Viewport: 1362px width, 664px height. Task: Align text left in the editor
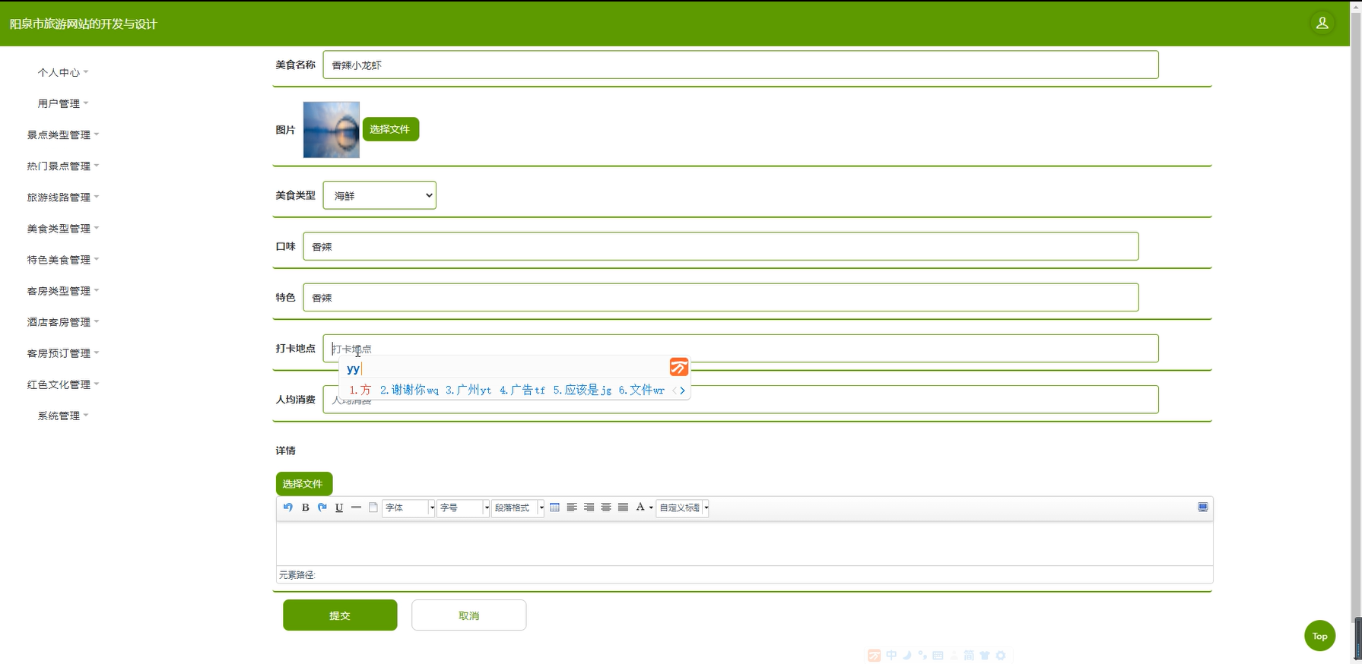572,507
